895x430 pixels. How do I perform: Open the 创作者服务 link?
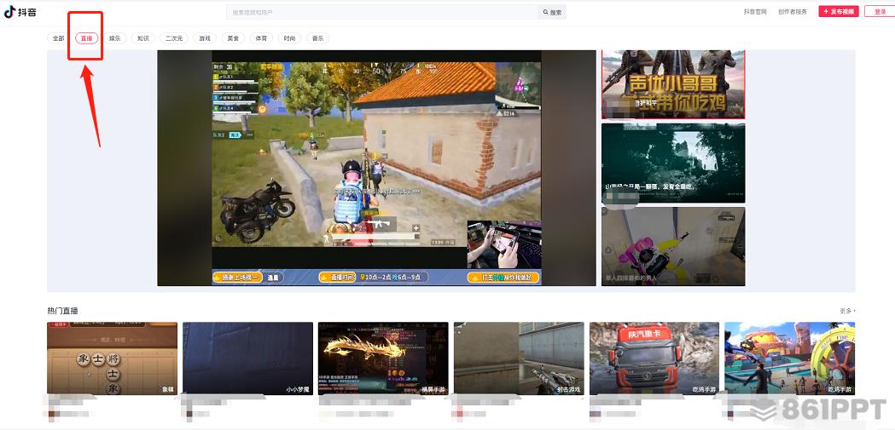pos(793,11)
